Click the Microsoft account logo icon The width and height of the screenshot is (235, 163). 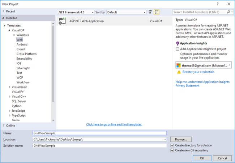pyautogui.click(x=179, y=65)
